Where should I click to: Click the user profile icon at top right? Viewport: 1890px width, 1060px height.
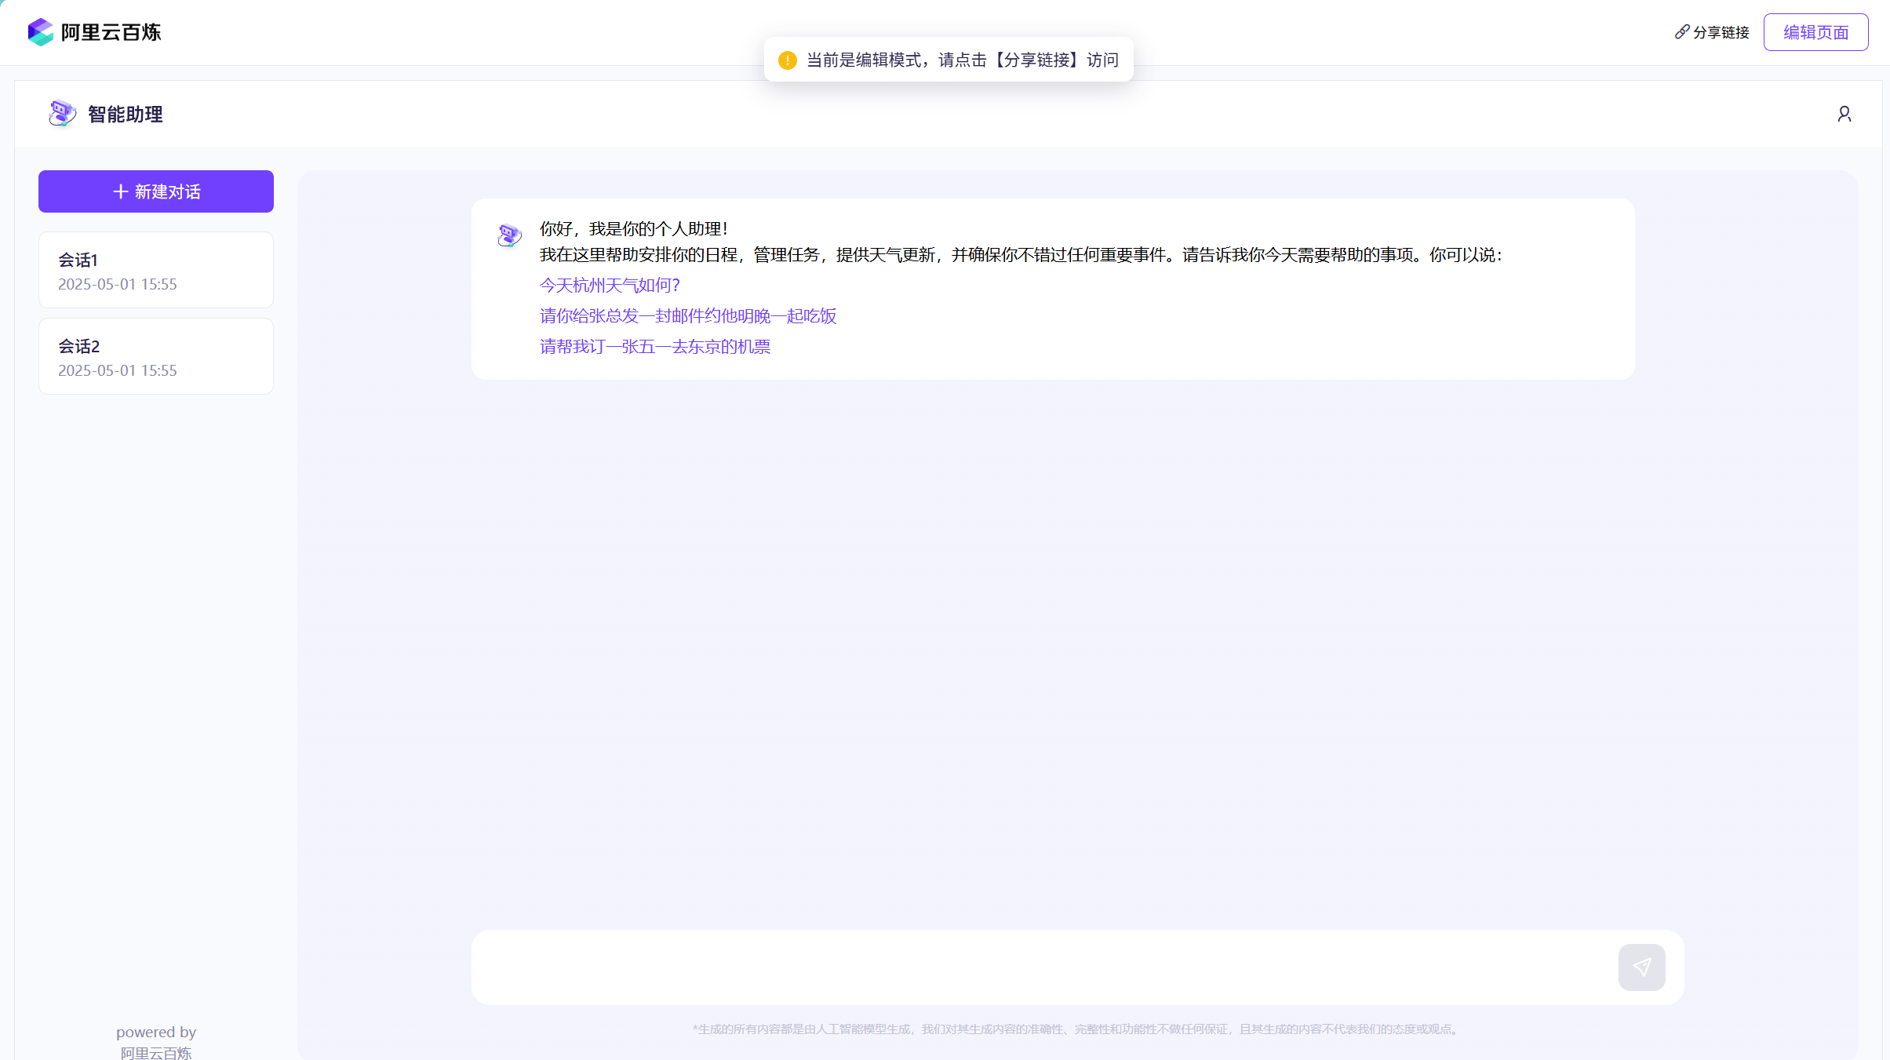click(1843, 114)
